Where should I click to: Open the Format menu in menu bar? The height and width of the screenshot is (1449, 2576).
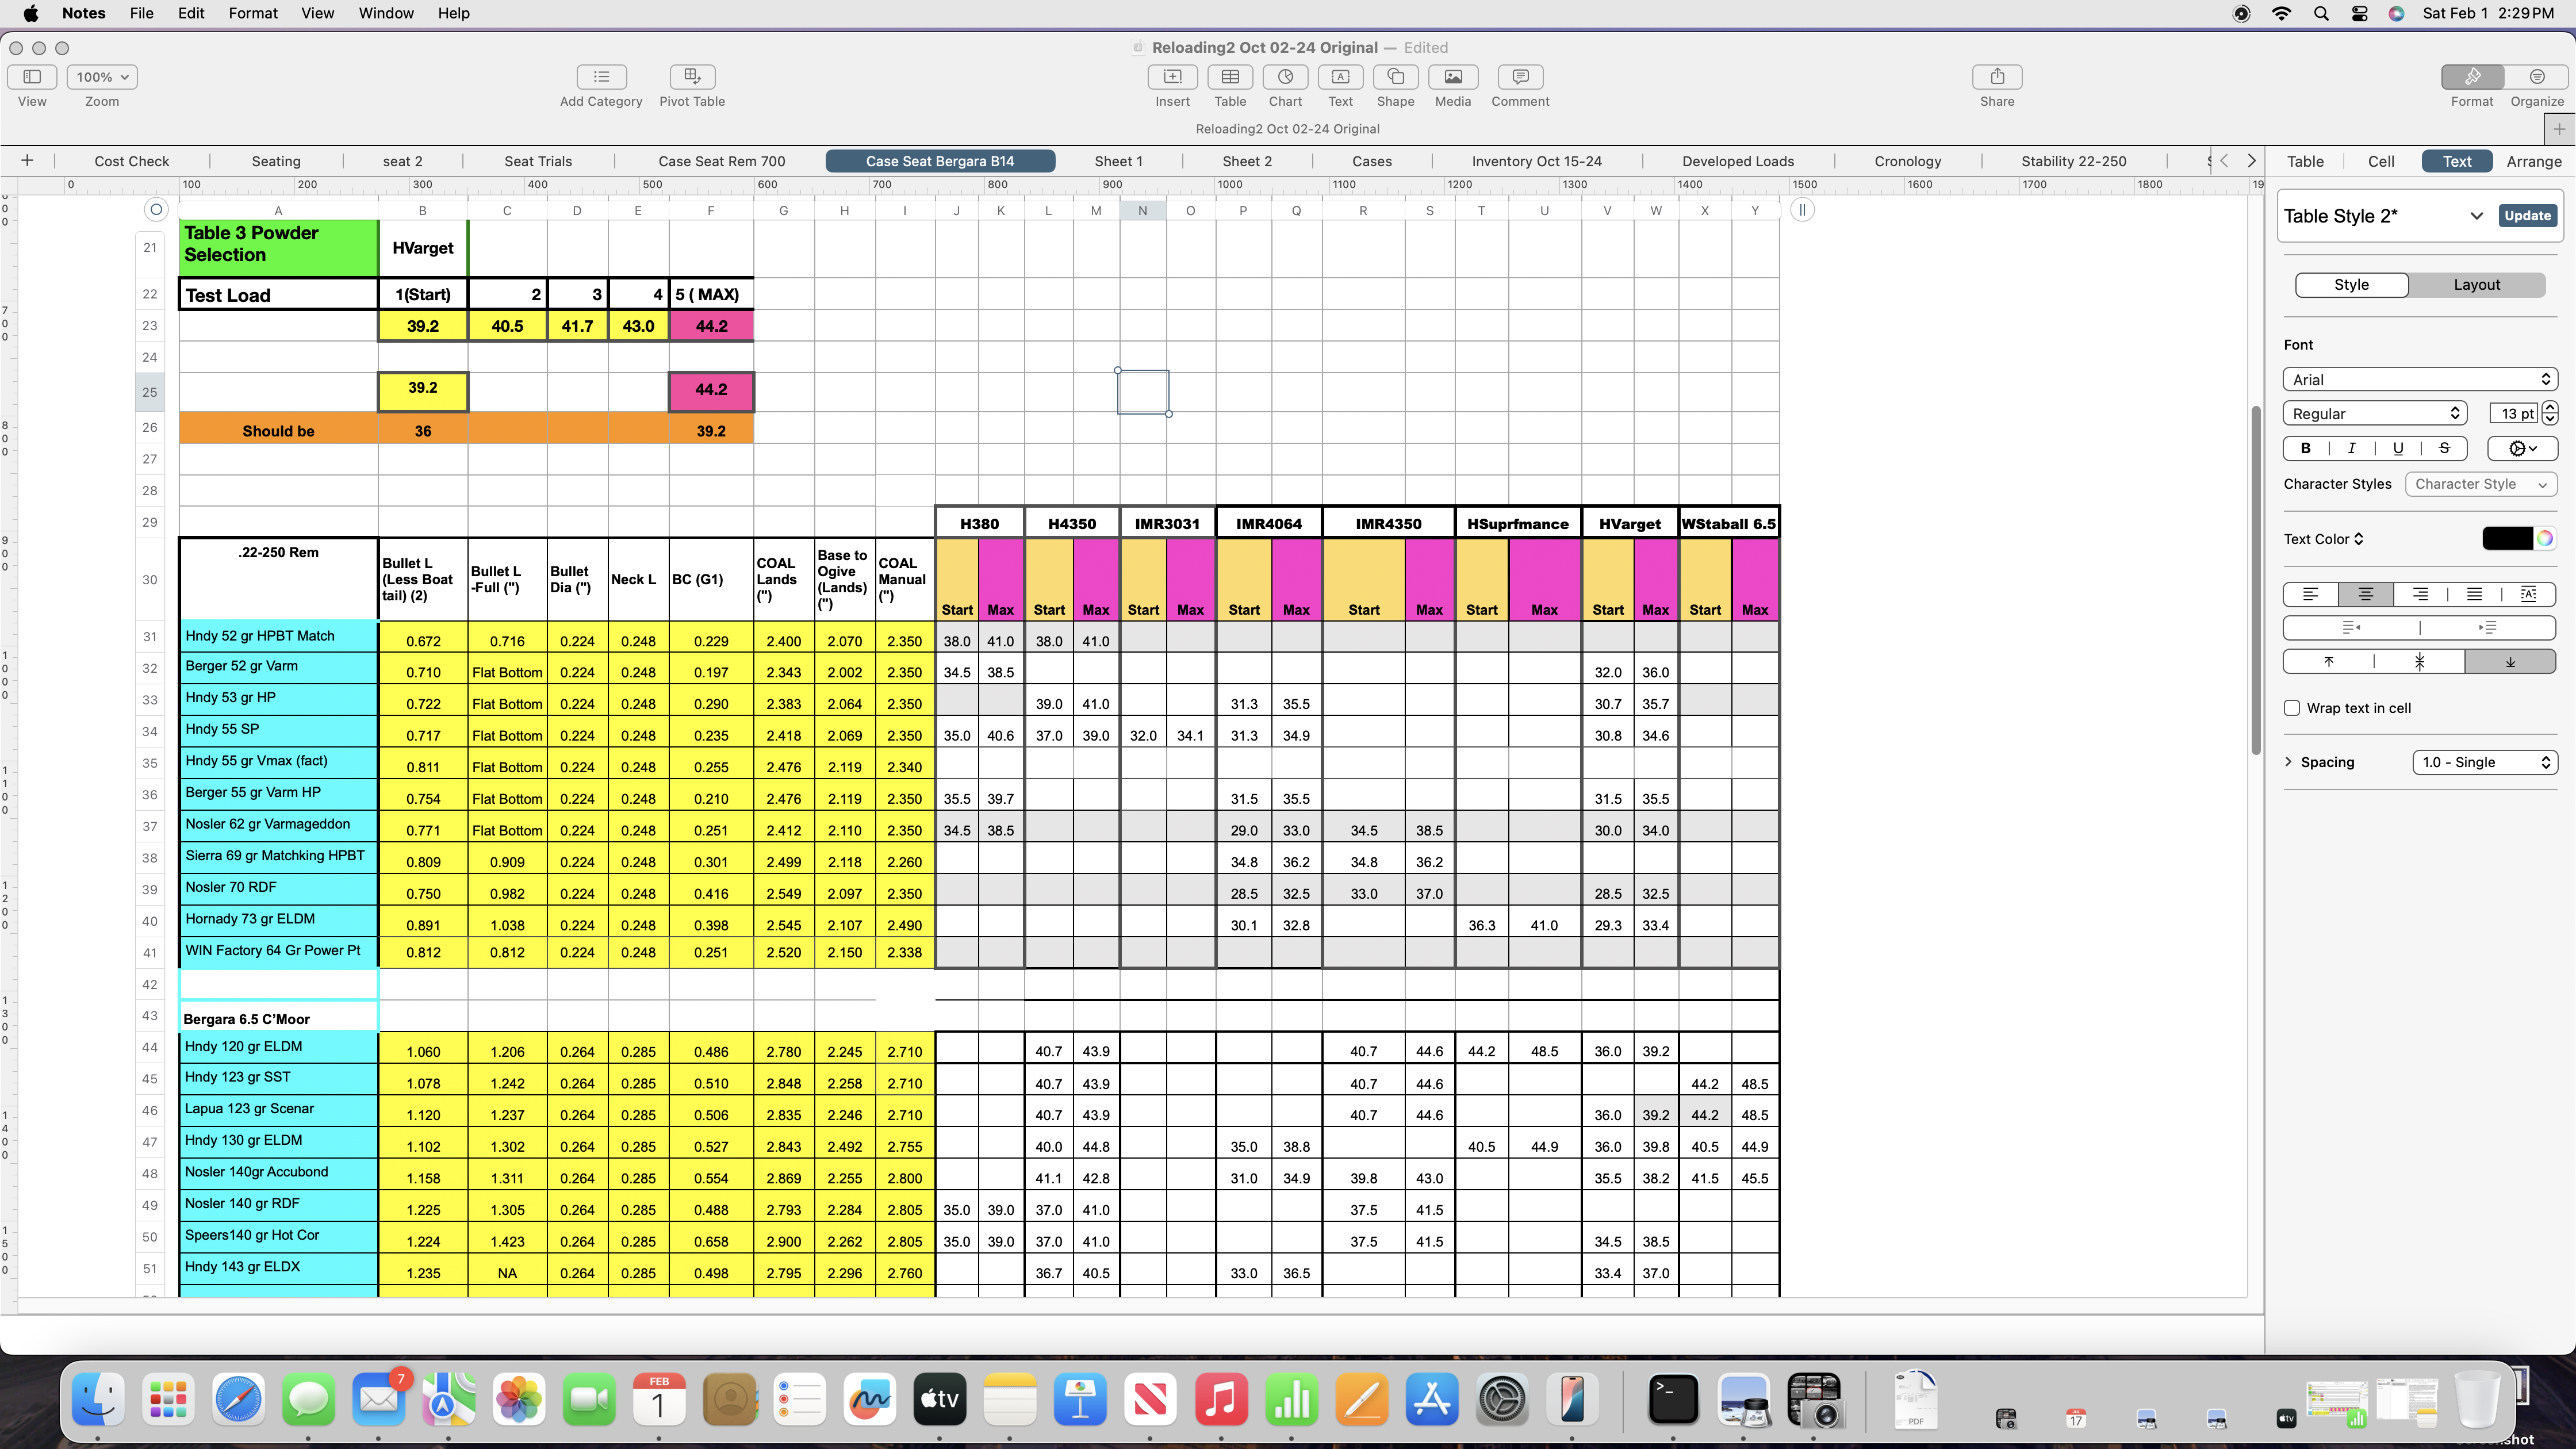pos(252,13)
